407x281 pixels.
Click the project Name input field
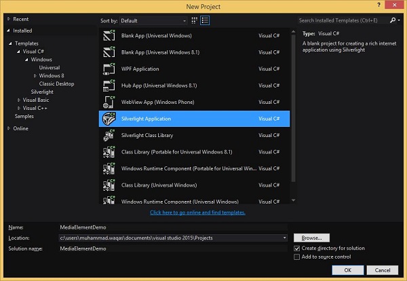pyautogui.click(x=173, y=227)
